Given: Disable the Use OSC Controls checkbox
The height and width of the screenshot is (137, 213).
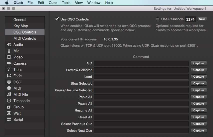Looking at the screenshot, I should coord(57,19).
